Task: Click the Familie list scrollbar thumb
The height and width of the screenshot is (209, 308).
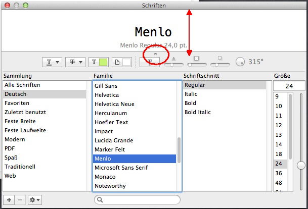Action: coord(179,150)
